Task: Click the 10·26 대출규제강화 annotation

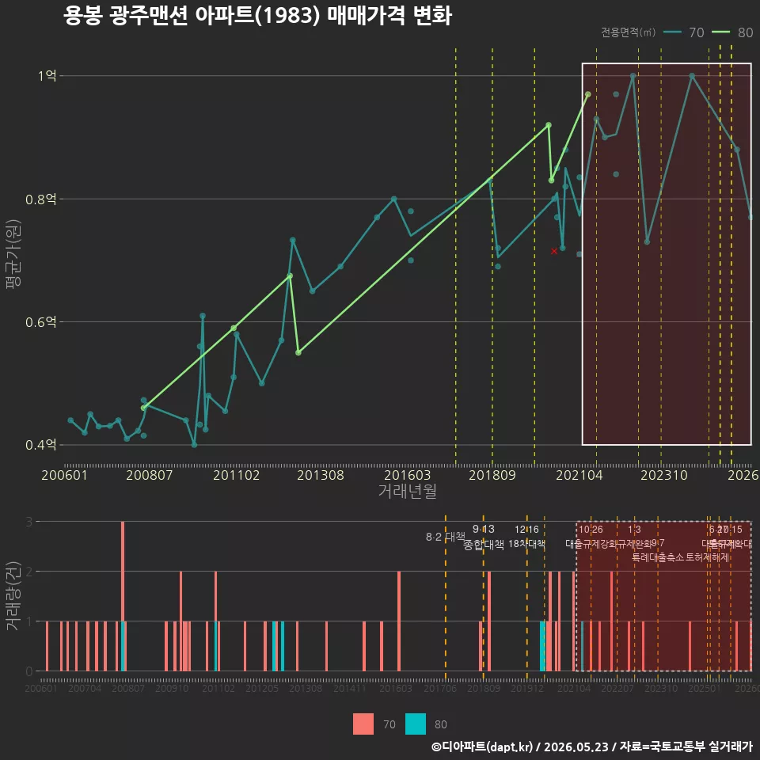Action: (x=591, y=537)
